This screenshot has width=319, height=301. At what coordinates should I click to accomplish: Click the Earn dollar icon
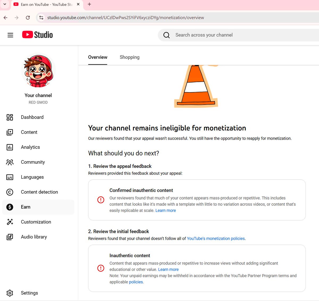(10, 207)
